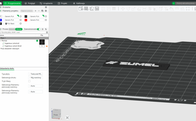Click the compare presets icon
The height and width of the screenshot is (121, 196).
tap(46, 29)
